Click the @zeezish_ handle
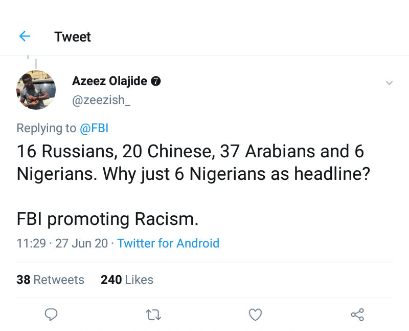The width and height of the screenshot is (409, 331). [x=101, y=100]
